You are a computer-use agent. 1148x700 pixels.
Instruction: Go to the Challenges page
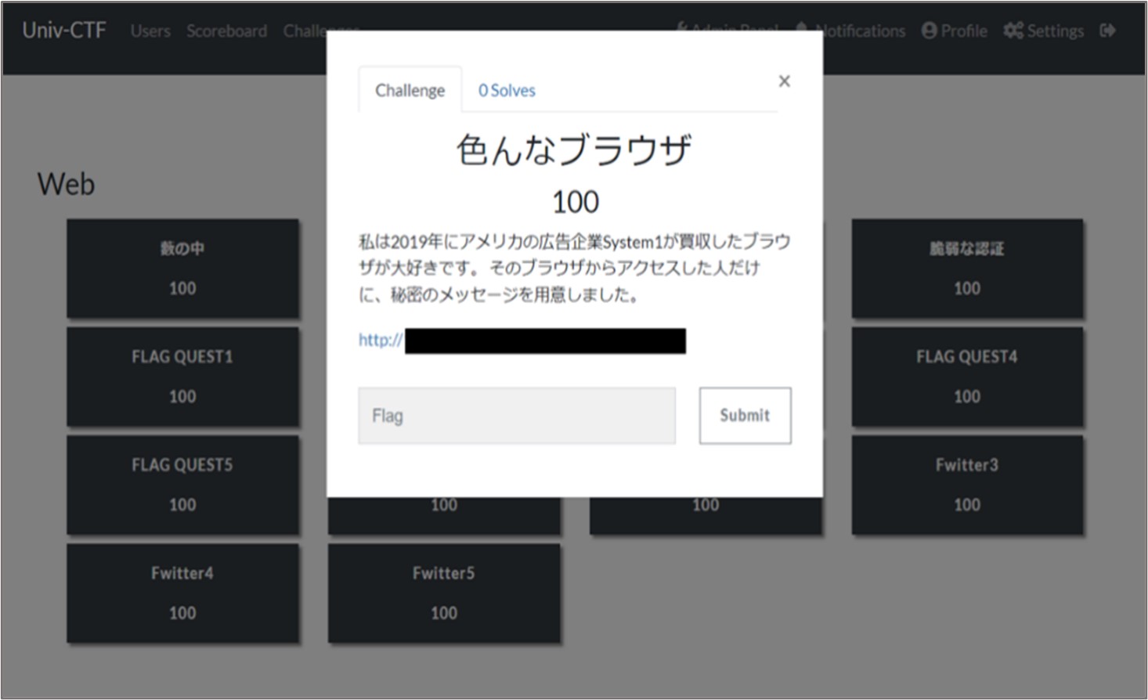click(x=321, y=31)
